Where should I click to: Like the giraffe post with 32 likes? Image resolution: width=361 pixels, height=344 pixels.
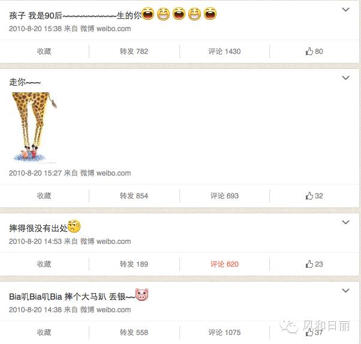[x=314, y=196]
